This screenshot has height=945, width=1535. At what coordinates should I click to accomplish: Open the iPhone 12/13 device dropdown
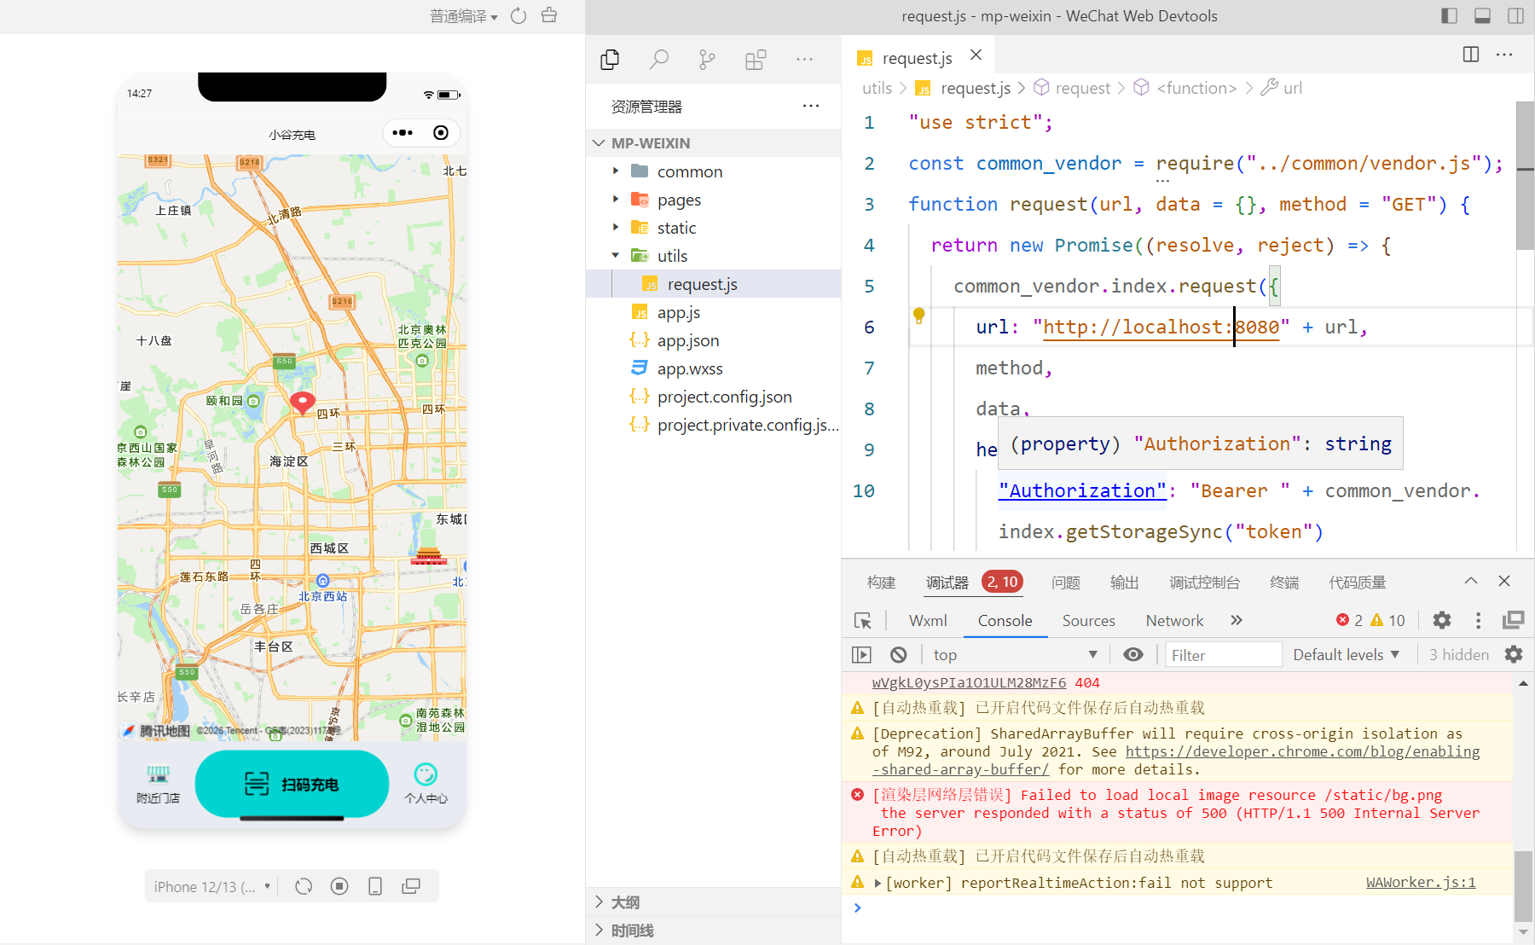click(x=212, y=887)
